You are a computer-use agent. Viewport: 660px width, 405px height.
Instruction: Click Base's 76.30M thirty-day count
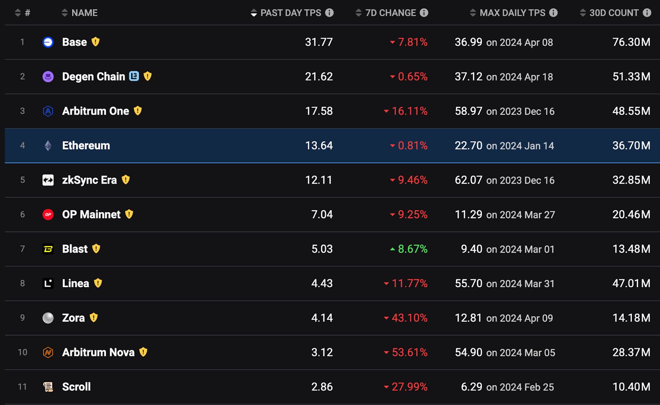point(632,42)
